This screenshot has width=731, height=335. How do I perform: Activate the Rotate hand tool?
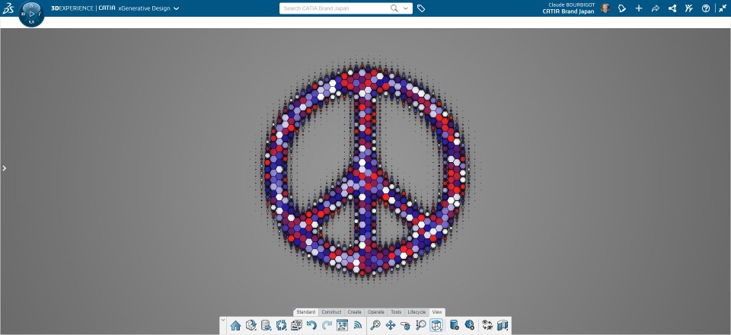pyautogui.click(x=406, y=325)
